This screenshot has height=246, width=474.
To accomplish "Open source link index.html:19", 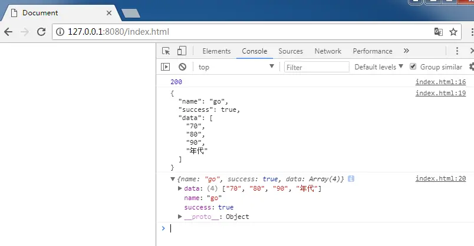I will [440, 93].
